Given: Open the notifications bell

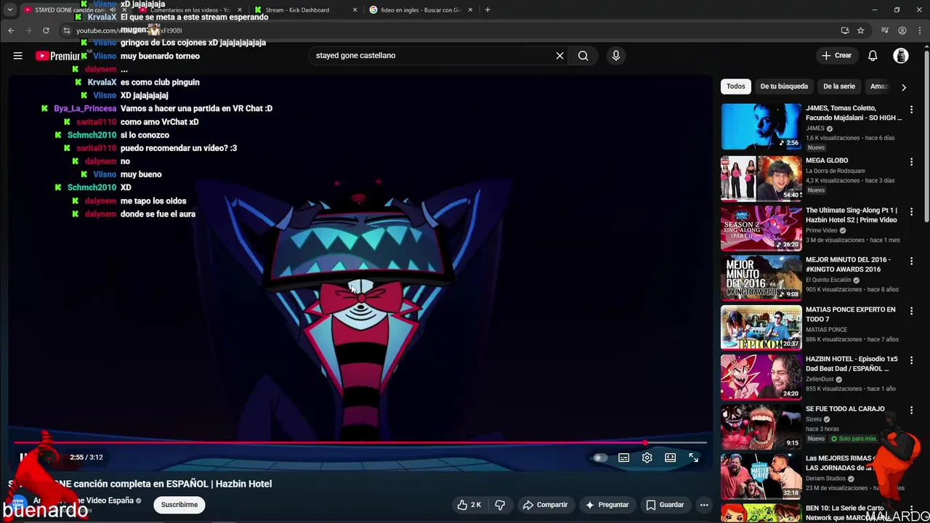Looking at the screenshot, I should coord(873,56).
